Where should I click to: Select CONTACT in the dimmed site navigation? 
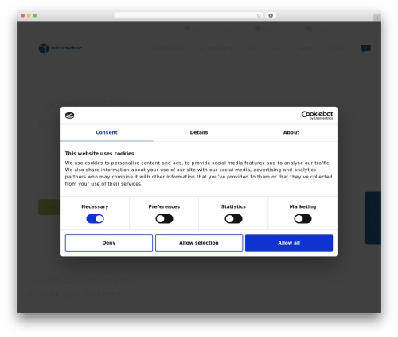coord(337,49)
